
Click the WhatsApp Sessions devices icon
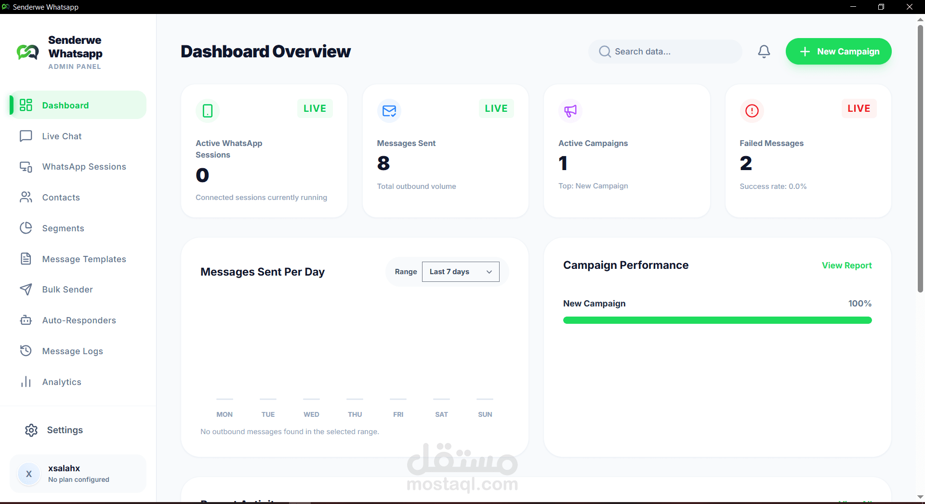coord(26,167)
